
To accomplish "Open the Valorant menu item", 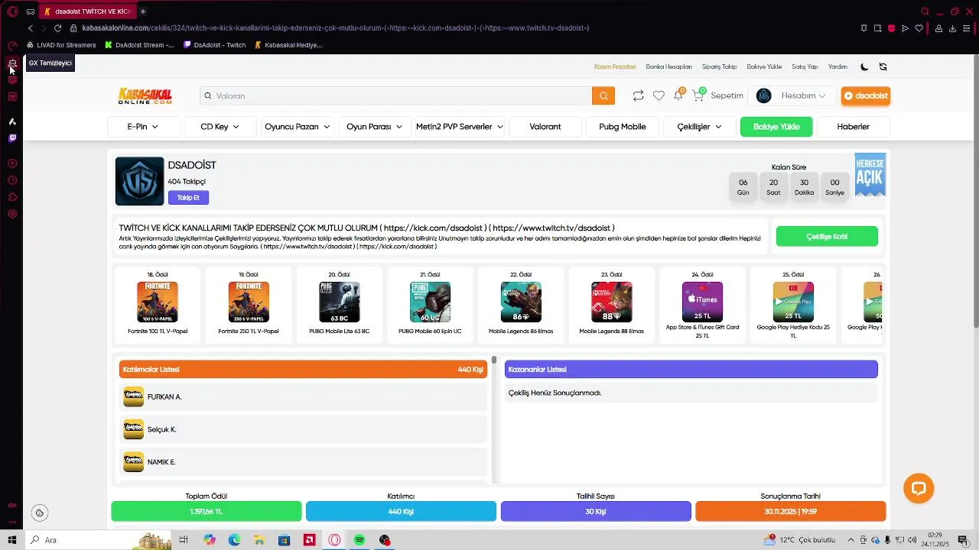I will tap(545, 127).
